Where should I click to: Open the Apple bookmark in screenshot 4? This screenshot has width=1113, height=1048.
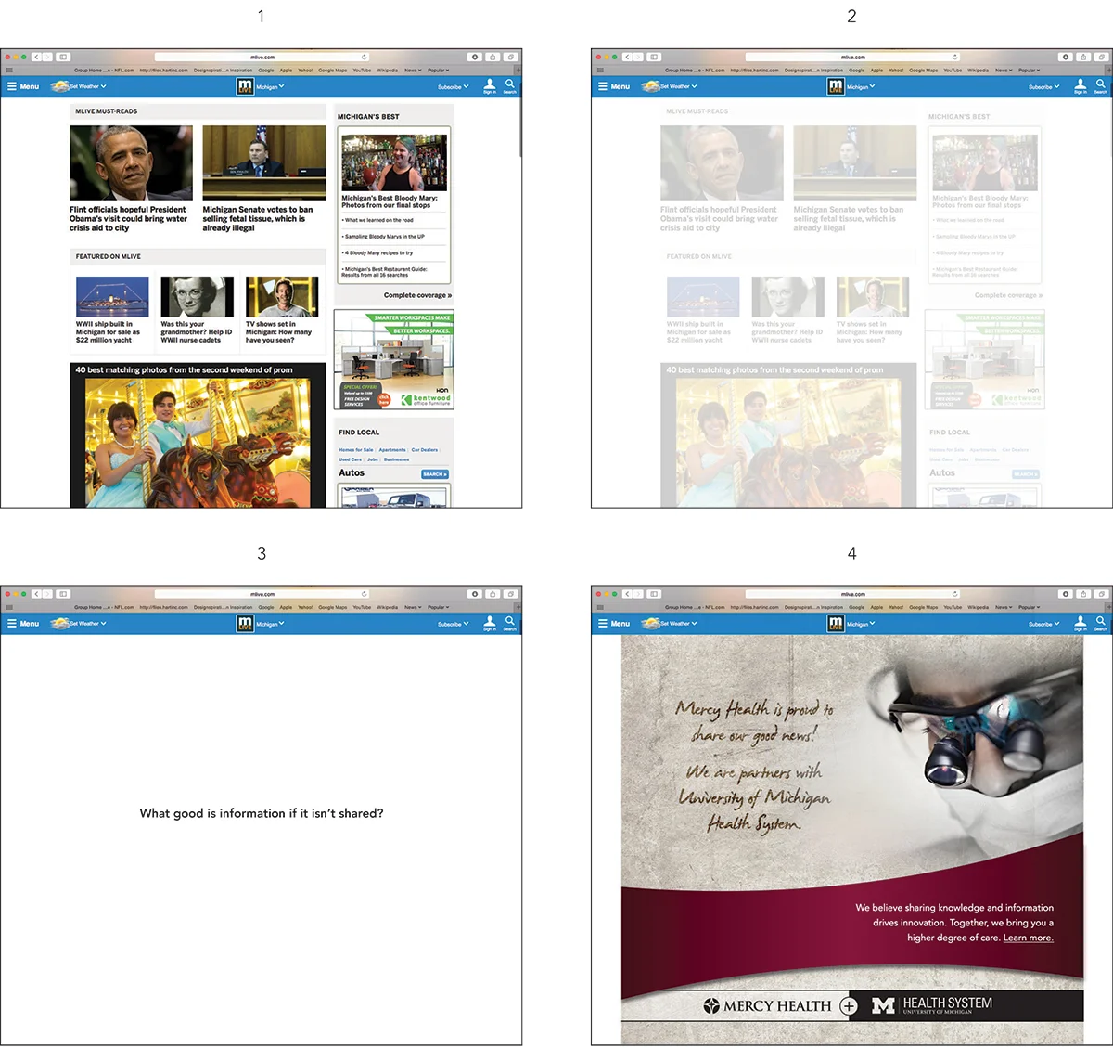[876, 608]
